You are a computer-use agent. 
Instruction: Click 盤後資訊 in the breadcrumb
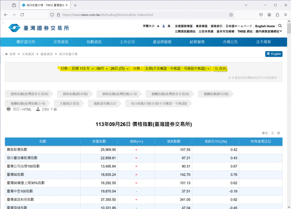point(47,54)
